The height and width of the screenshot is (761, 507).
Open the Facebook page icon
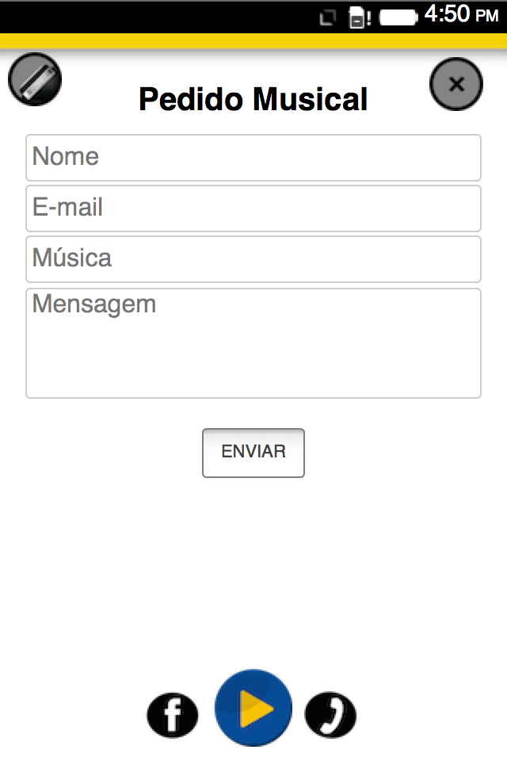tap(172, 715)
